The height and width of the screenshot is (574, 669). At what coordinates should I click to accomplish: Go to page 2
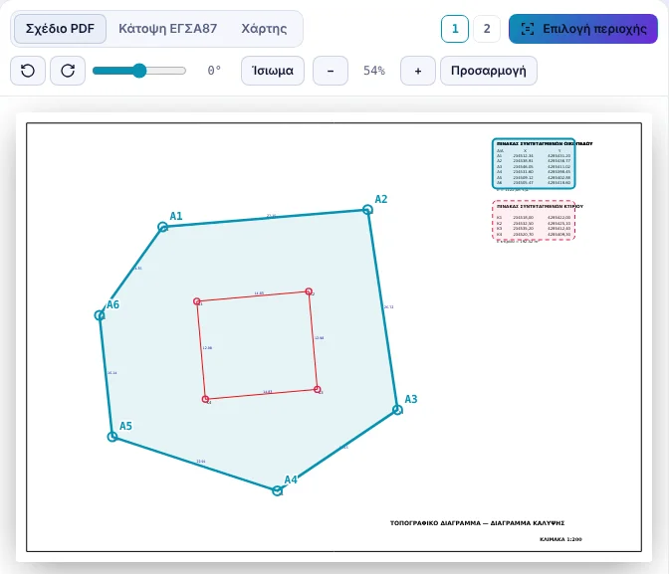[x=487, y=29]
